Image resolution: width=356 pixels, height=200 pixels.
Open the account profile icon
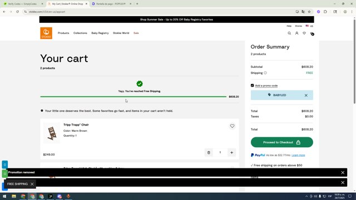[x=296, y=33]
